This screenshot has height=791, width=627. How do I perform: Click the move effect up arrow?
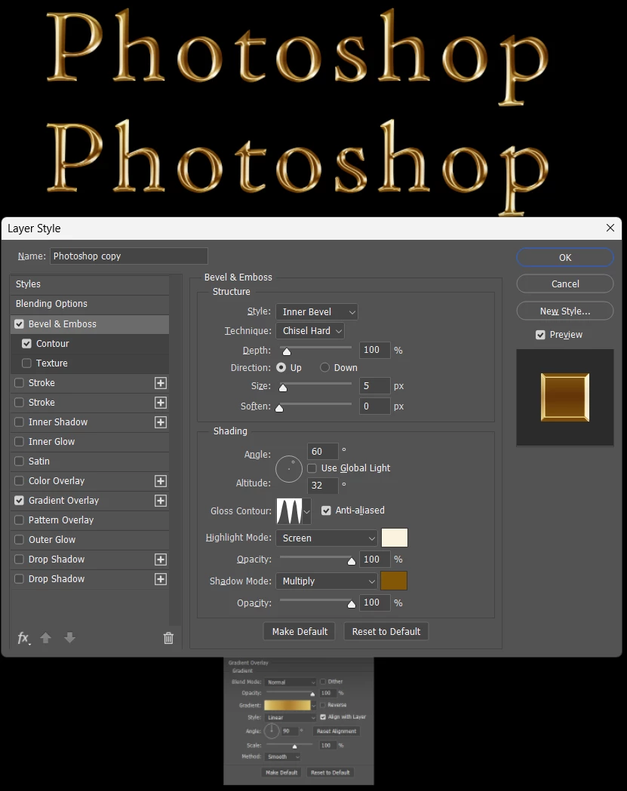pyautogui.click(x=45, y=638)
